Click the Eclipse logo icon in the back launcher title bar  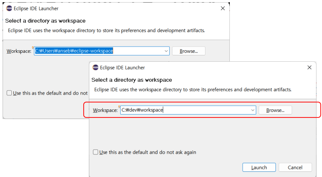point(9,8)
